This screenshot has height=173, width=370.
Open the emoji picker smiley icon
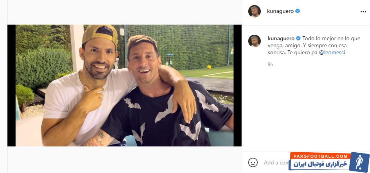253,162
